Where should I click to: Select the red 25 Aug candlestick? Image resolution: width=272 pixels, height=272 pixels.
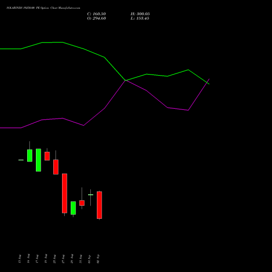[x=56, y=167]
